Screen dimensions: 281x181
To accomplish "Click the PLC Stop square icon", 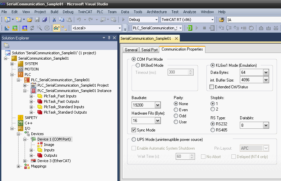I will [x=204, y=28].
